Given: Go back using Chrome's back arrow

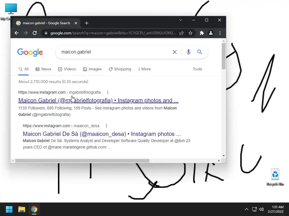Looking at the screenshot, I should click(17, 33).
